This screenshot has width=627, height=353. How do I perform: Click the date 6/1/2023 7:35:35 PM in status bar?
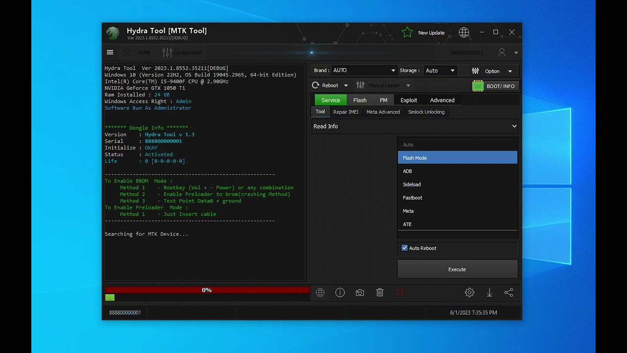point(474,312)
